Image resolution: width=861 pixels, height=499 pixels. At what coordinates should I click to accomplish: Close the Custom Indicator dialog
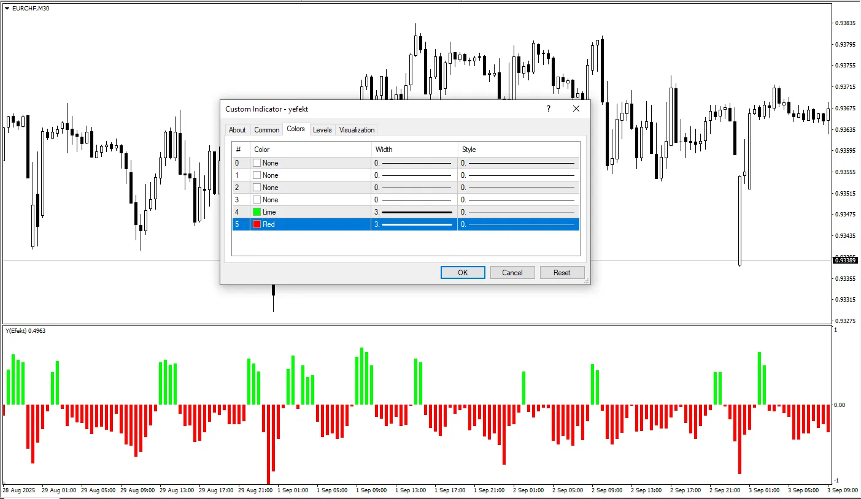point(576,109)
